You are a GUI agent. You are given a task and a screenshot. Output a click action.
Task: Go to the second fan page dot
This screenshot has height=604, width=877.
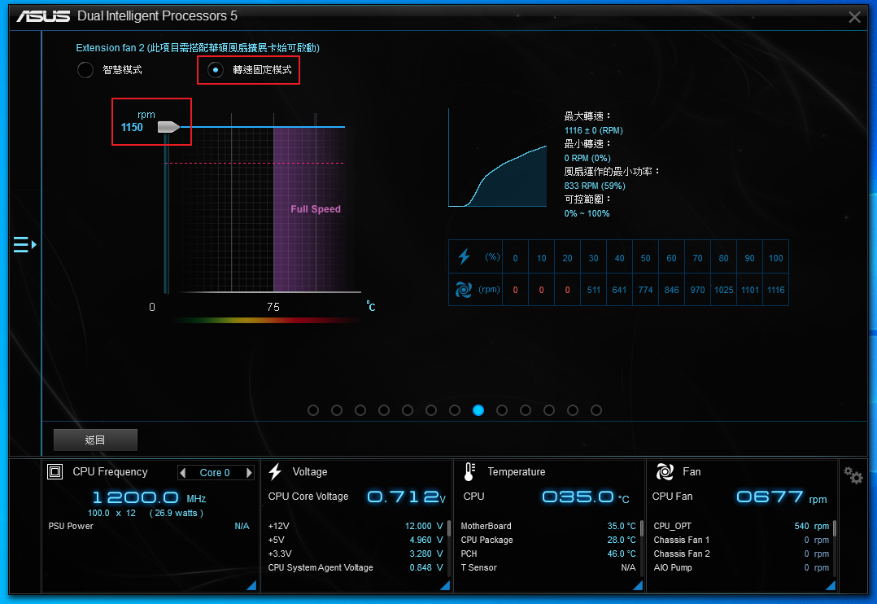337,410
